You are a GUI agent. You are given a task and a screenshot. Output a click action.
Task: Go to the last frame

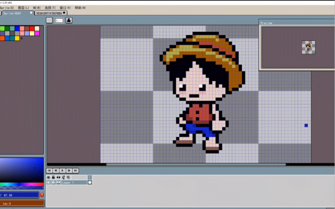(76, 171)
